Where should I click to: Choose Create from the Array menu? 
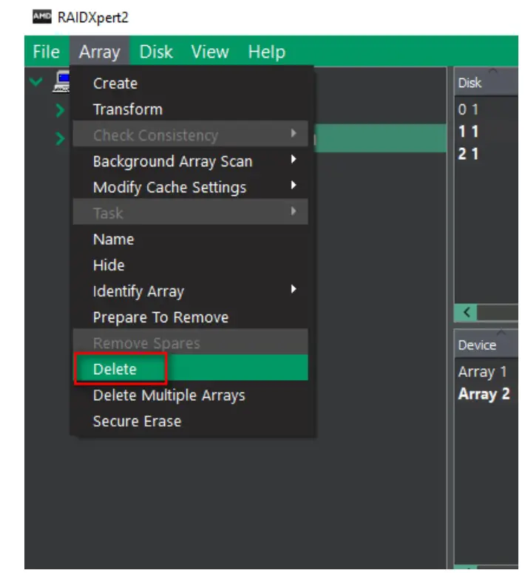(x=191, y=84)
